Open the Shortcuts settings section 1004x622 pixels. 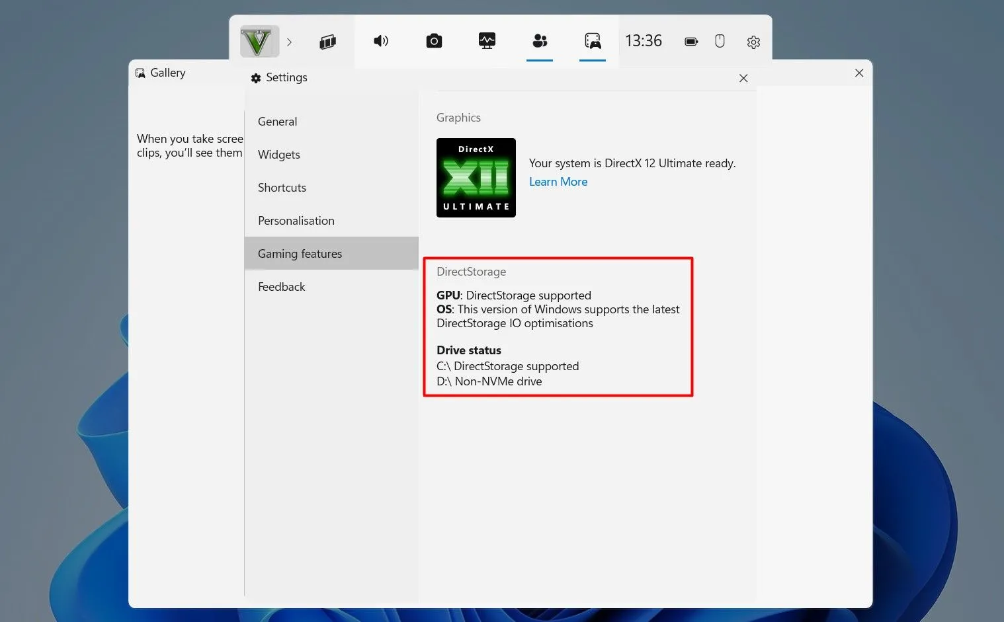282,188
